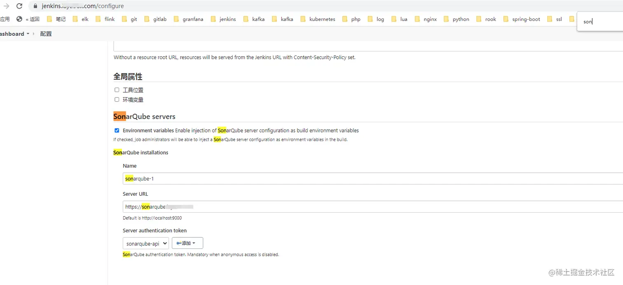This screenshot has width=623, height=285.
Task: Open the gitlab bookmark folder
Action: tap(155, 19)
